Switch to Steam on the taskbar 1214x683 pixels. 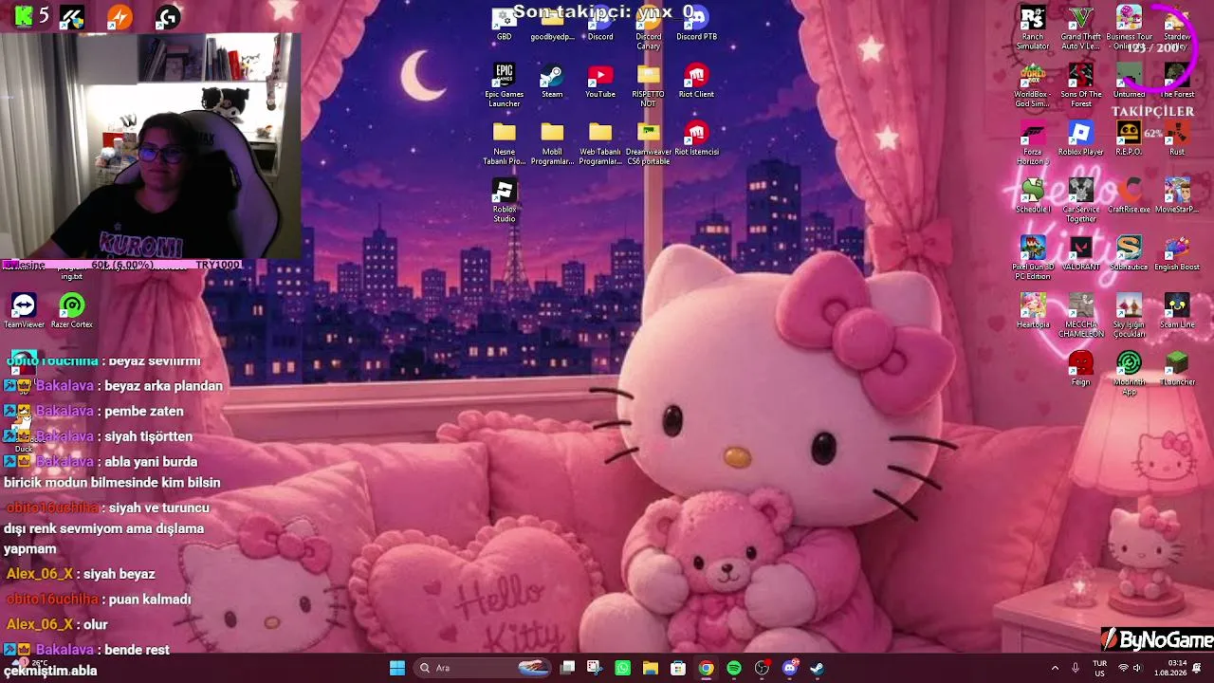(818, 668)
